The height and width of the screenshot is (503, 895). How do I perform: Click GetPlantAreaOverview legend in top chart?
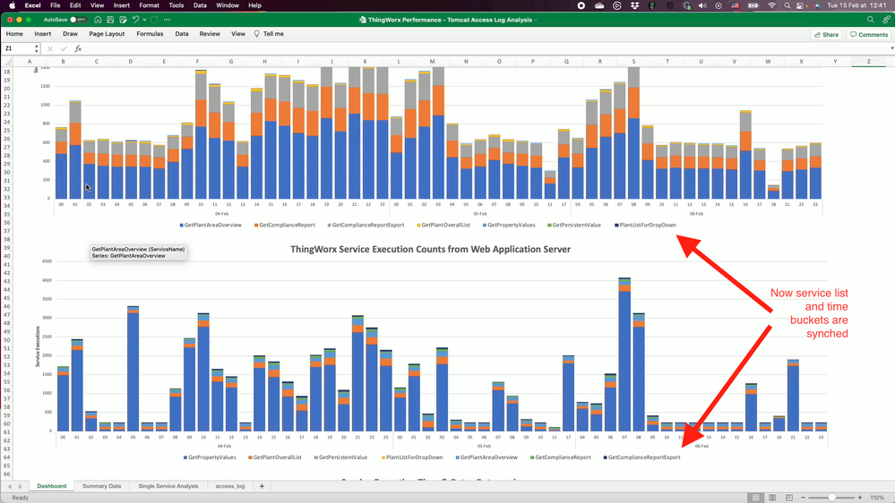pos(211,225)
